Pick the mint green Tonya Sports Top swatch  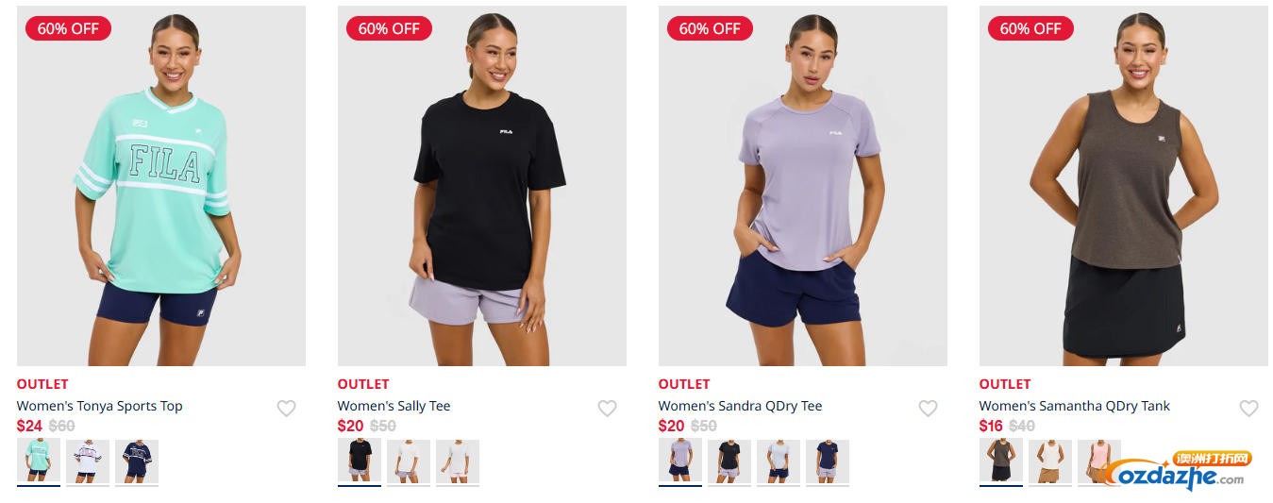[x=39, y=461]
